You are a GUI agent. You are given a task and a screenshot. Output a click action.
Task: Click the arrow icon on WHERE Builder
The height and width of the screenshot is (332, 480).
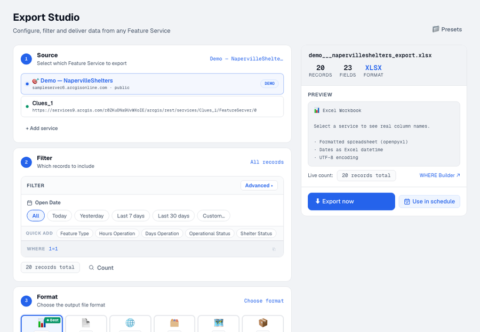[x=458, y=175]
